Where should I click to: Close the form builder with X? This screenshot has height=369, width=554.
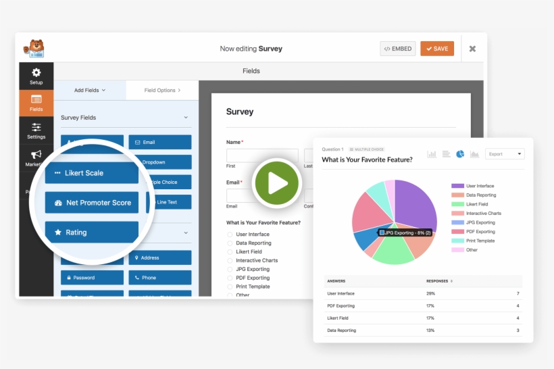point(472,49)
